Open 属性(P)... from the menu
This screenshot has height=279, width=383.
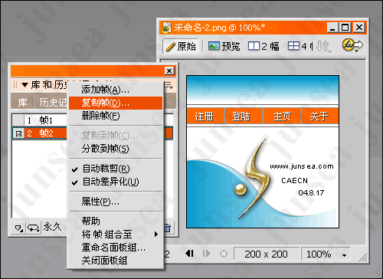pos(116,202)
